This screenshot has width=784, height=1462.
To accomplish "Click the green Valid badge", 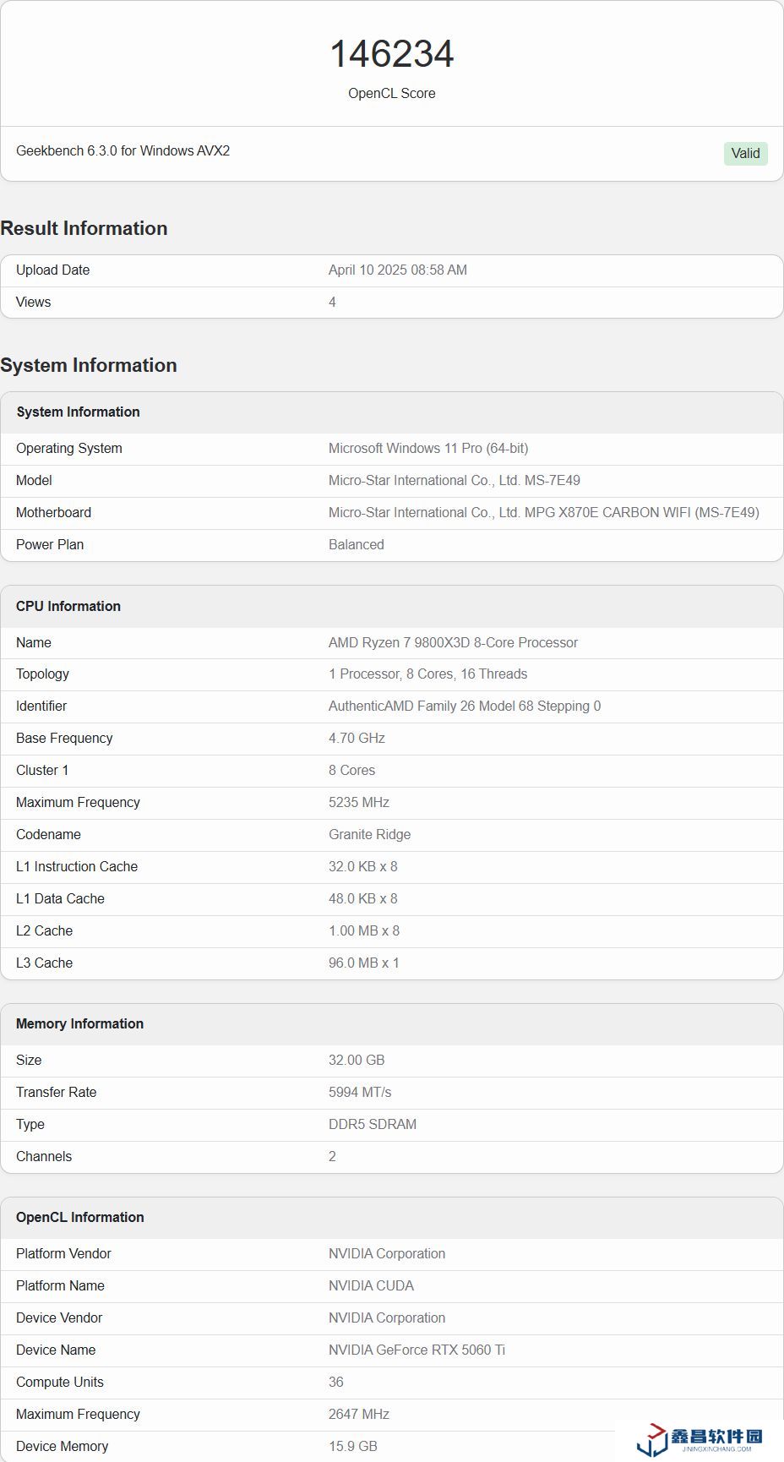I will click(x=745, y=153).
